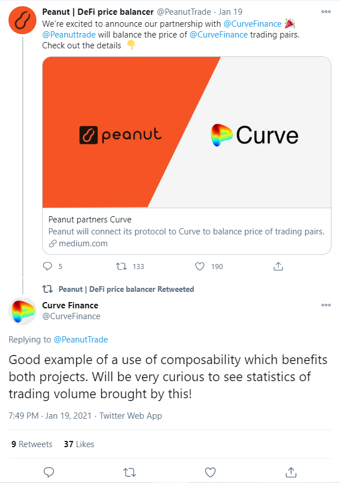Click Curve Finance's profile picture
Viewport: 340px width, 483px height.
[x=22, y=311]
